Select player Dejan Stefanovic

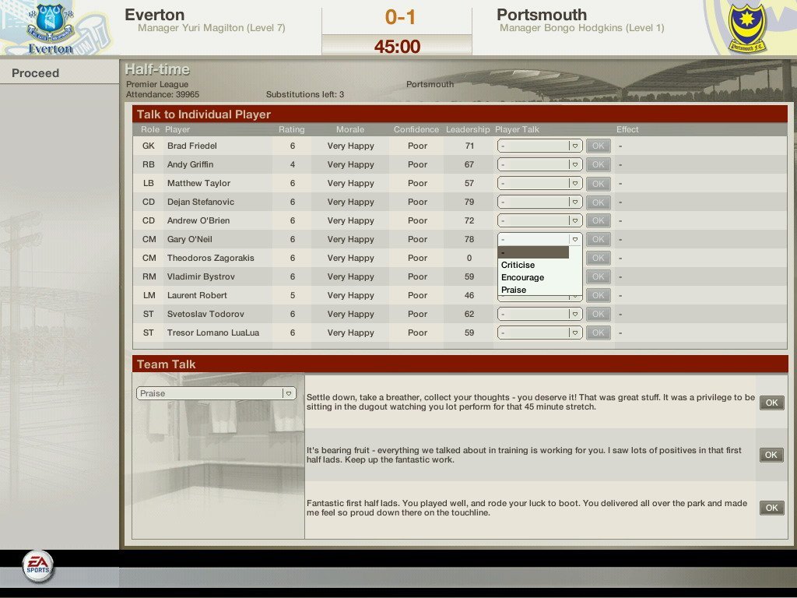coord(200,202)
